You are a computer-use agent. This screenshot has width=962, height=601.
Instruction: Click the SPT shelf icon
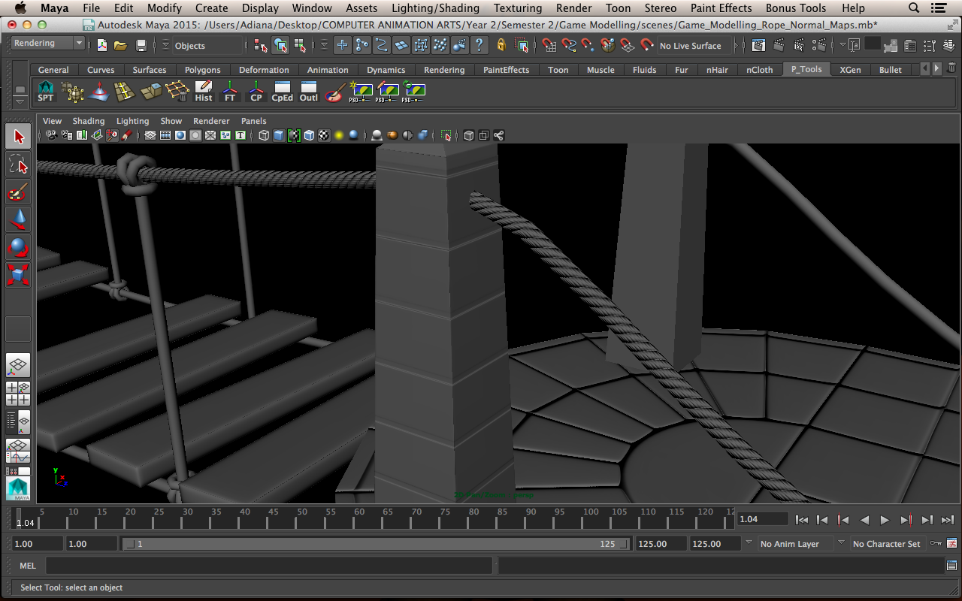45,92
